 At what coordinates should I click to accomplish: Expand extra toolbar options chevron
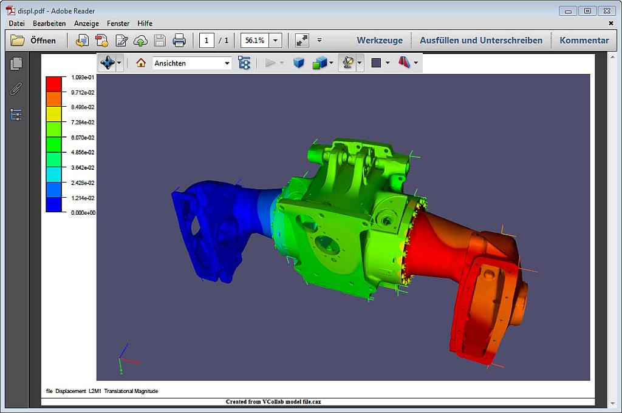pyautogui.click(x=319, y=41)
